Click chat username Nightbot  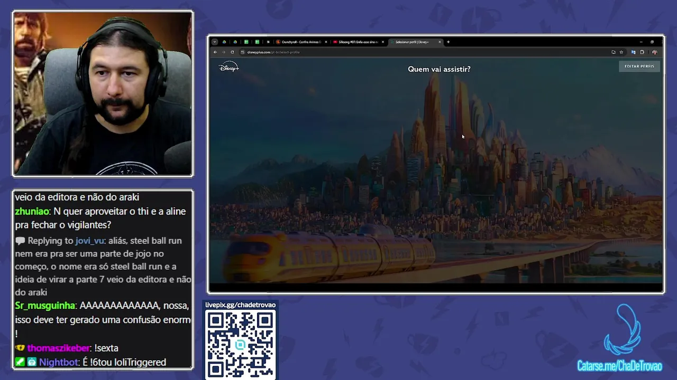pyautogui.click(x=58, y=363)
